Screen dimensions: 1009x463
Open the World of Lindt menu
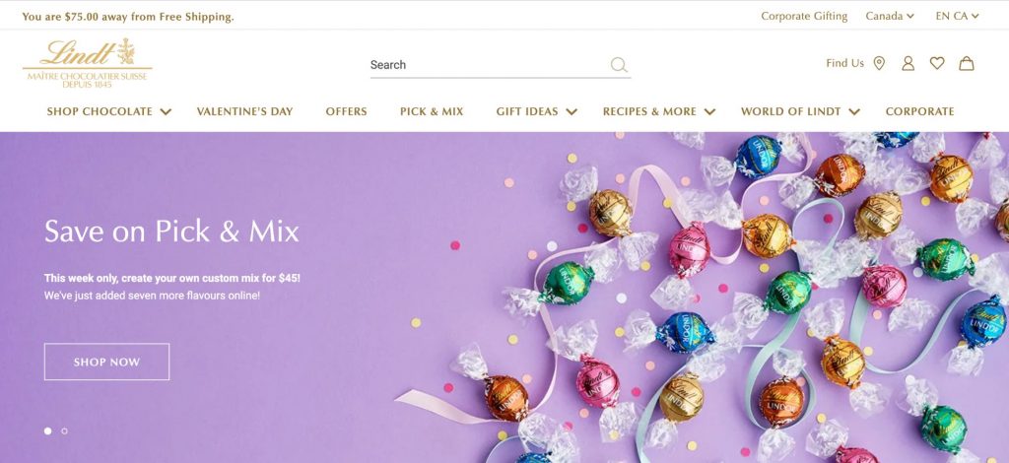(800, 111)
